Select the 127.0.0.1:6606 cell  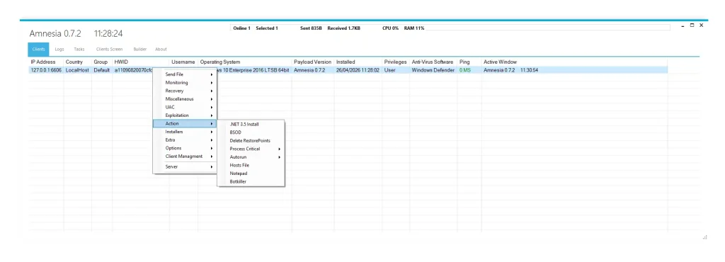tap(46, 70)
